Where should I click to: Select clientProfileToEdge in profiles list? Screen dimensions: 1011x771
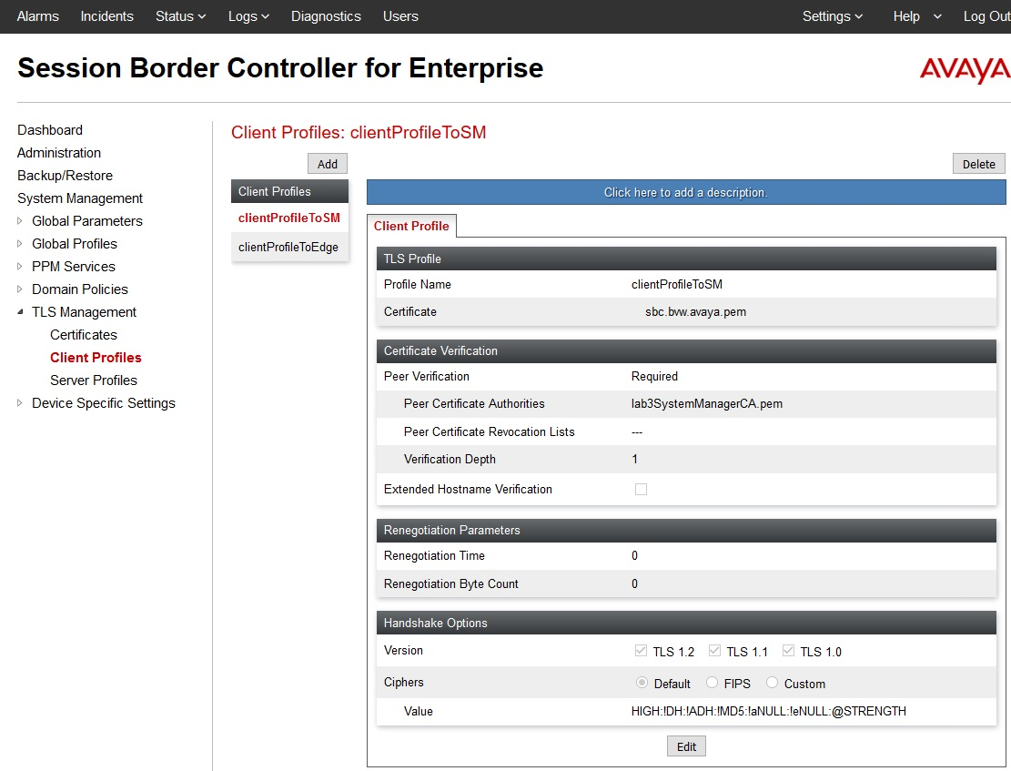click(x=288, y=247)
